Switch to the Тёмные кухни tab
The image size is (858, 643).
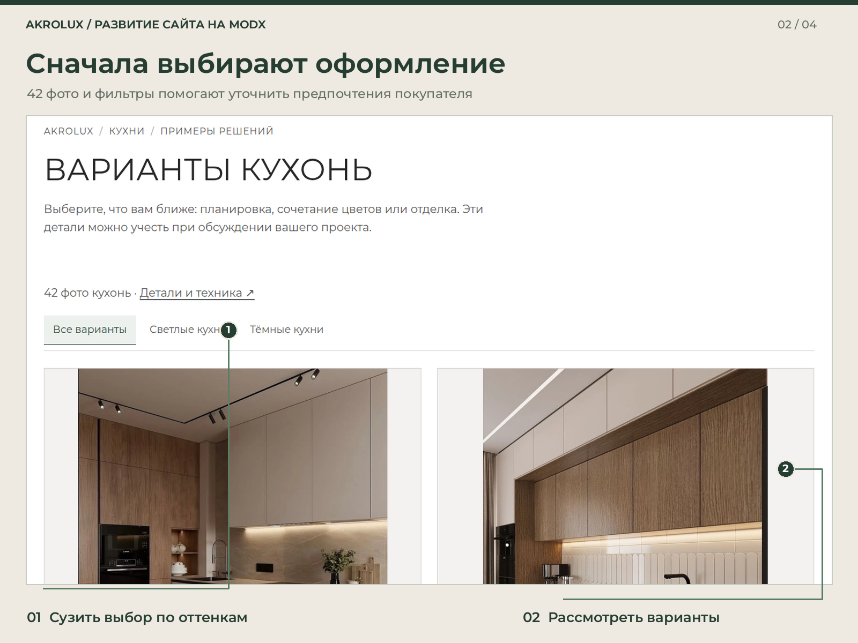tap(286, 330)
